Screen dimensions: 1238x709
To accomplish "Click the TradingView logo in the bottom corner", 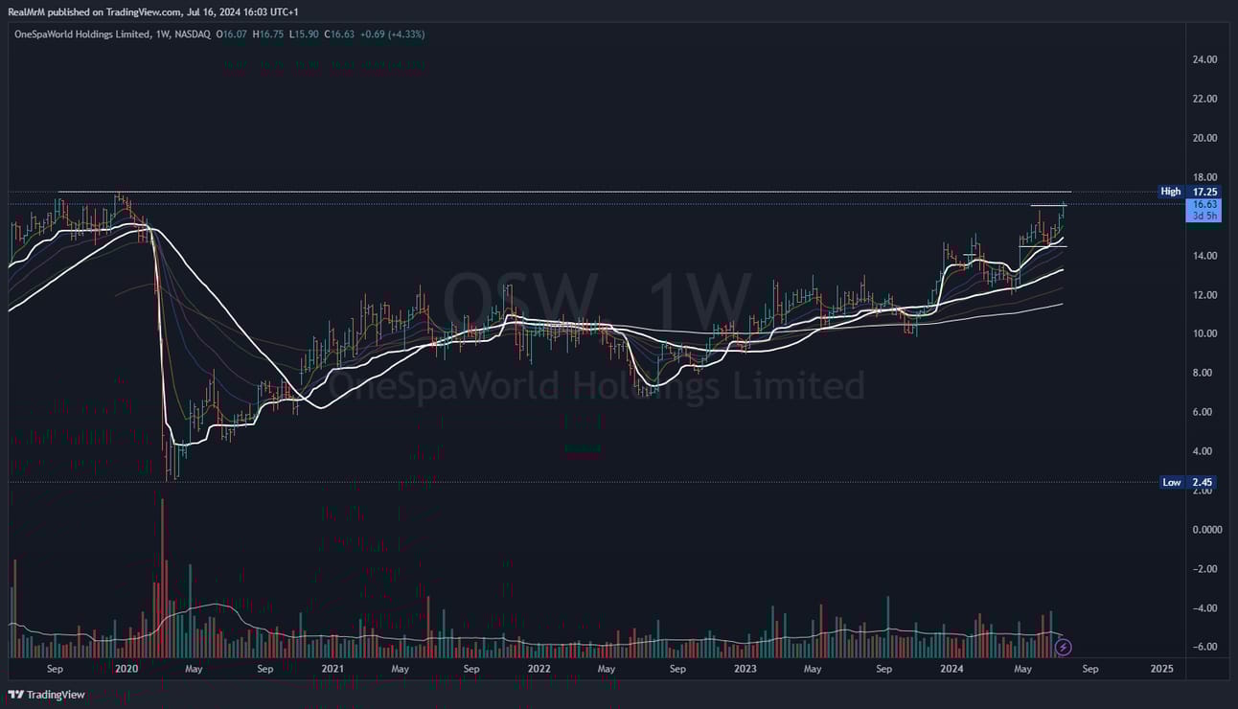I will coord(46,695).
